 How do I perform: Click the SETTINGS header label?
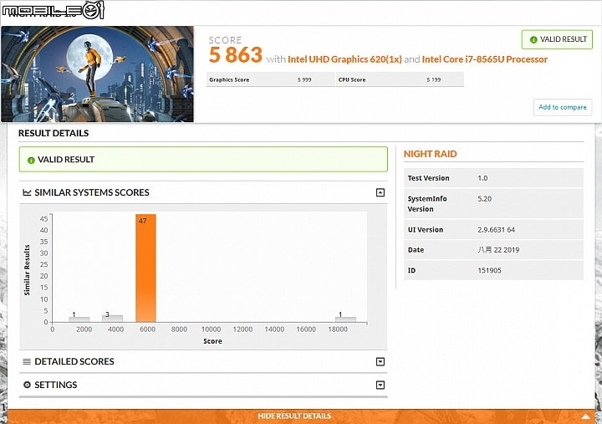tap(56, 385)
